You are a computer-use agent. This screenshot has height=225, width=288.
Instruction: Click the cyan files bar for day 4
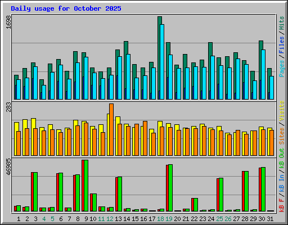(44, 92)
